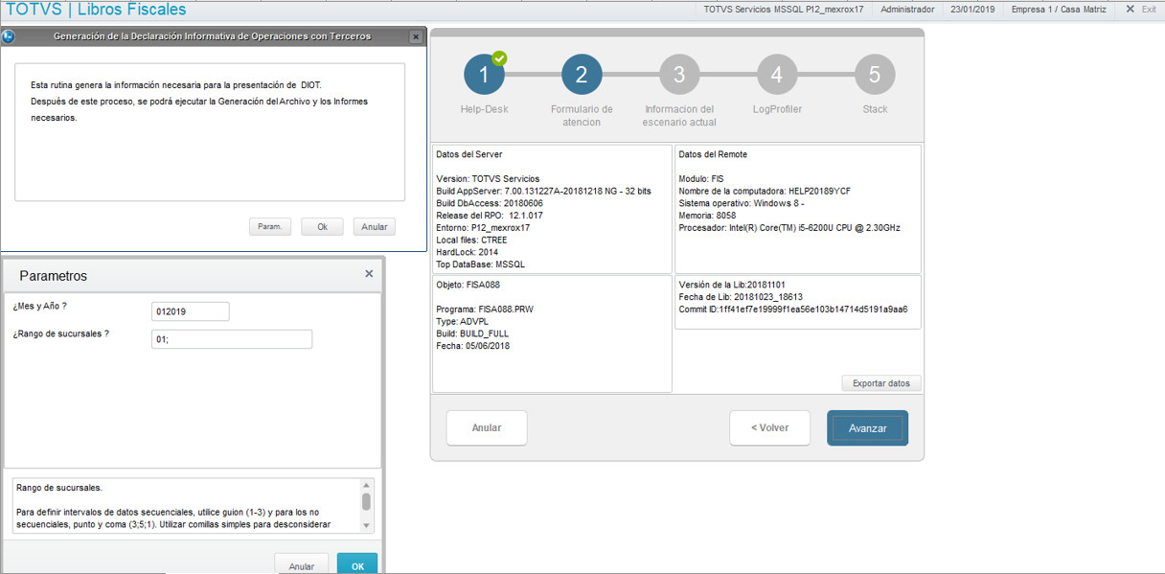The image size is (1165, 574).
Task: Click the Procesador Intel Core i5-6200U line
Action: point(789,228)
